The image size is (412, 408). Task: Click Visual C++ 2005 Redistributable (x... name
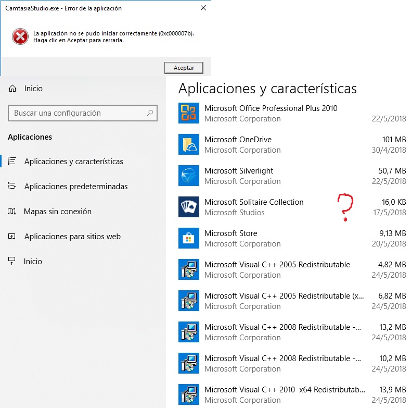284,296
